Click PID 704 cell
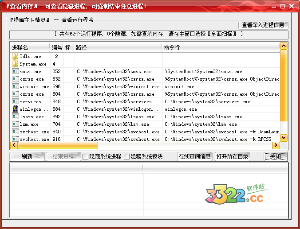 (x=57, y=124)
